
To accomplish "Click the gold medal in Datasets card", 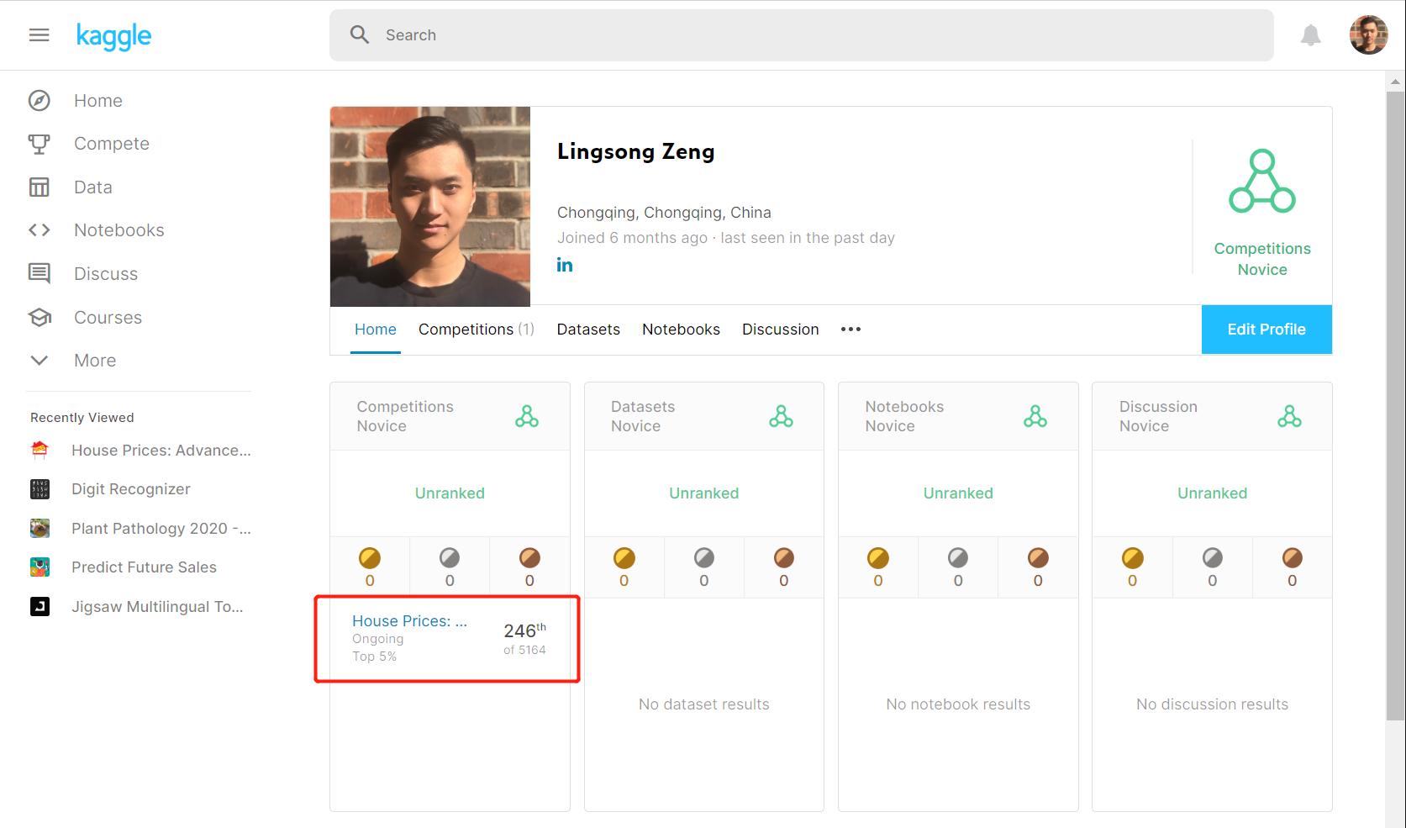I will coord(624,558).
